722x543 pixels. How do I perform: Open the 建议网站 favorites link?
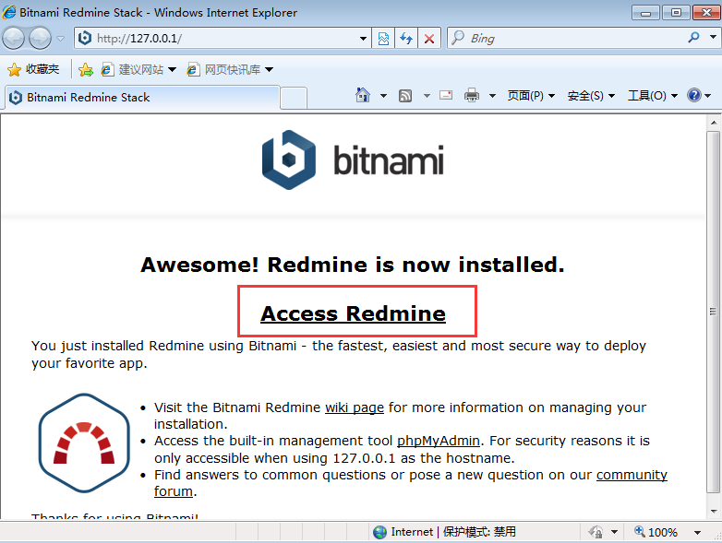coord(138,69)
